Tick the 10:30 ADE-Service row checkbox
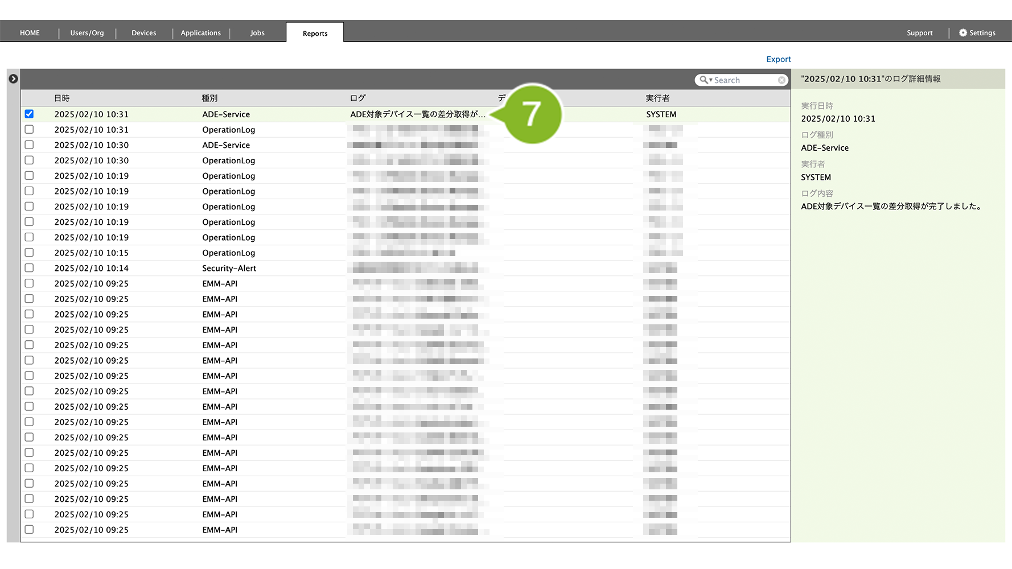 pos(29,145)
